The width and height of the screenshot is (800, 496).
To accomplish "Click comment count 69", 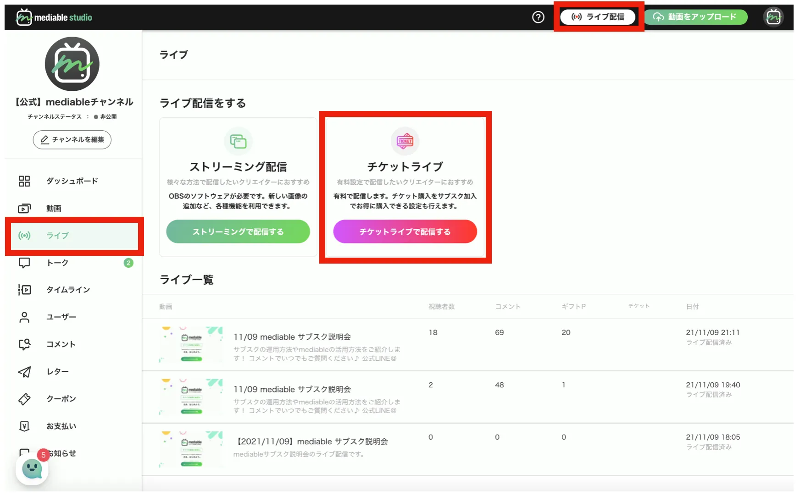I will pyautogui.click(x=500, y=332).
